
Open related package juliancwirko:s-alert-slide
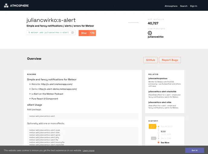(160, 102)
